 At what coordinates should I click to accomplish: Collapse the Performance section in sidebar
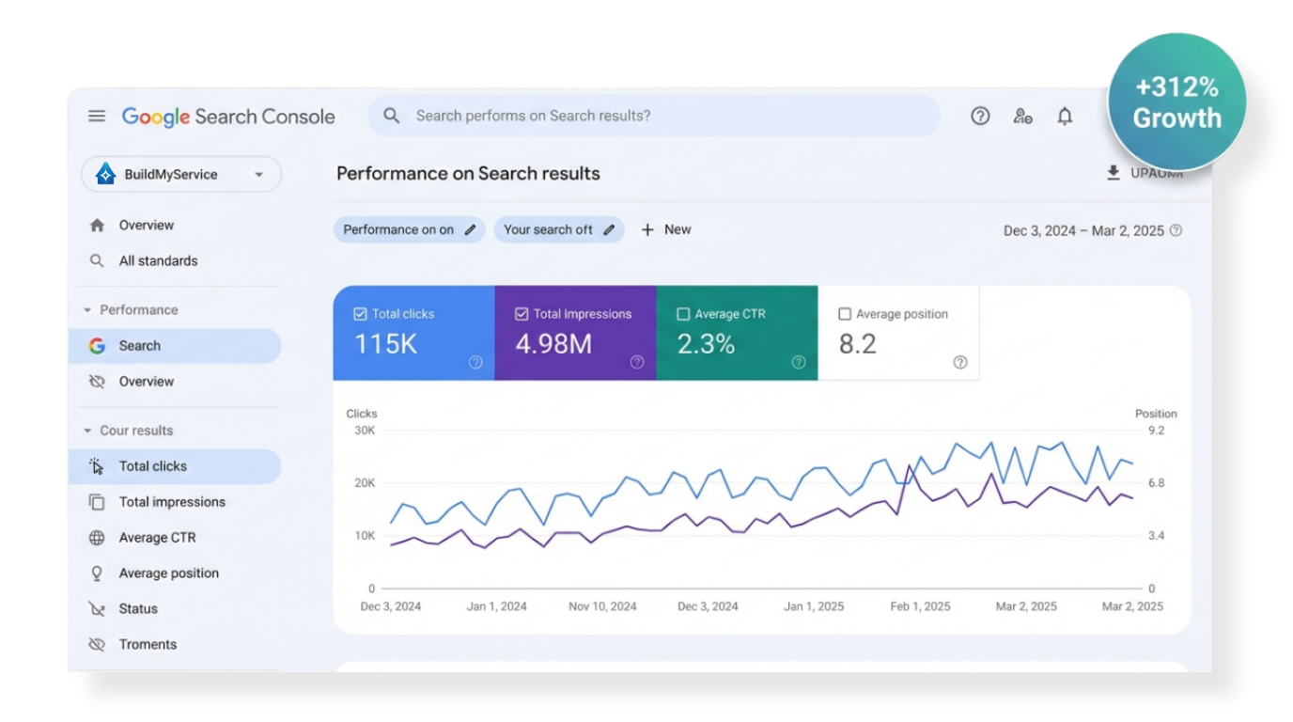89,309
